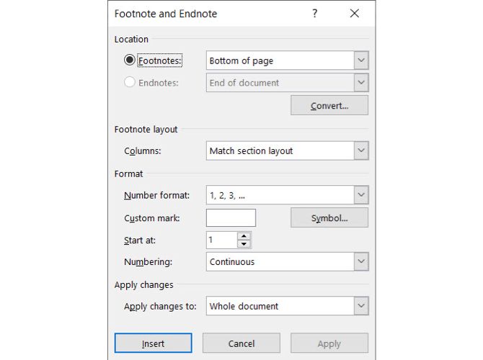Click the Start at number field
The image size is (483, 360).
[x=221, y=240]
